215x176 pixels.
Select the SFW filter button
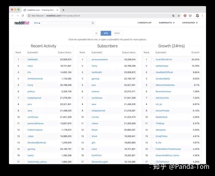coord(106,33)
